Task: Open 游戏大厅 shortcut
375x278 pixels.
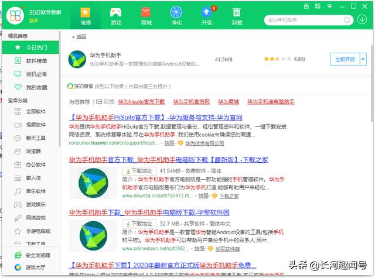Action: 30,267
